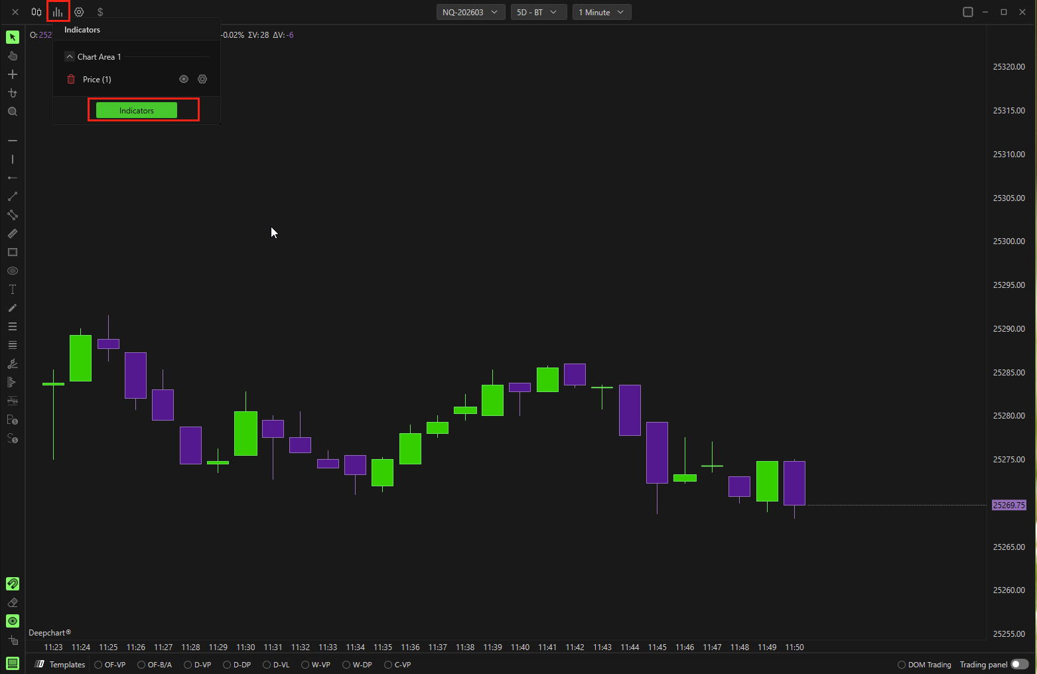This screenshot has width=1037, height=674.
Task: Click the 25269.75 current price label
Action: [1008, 506]
